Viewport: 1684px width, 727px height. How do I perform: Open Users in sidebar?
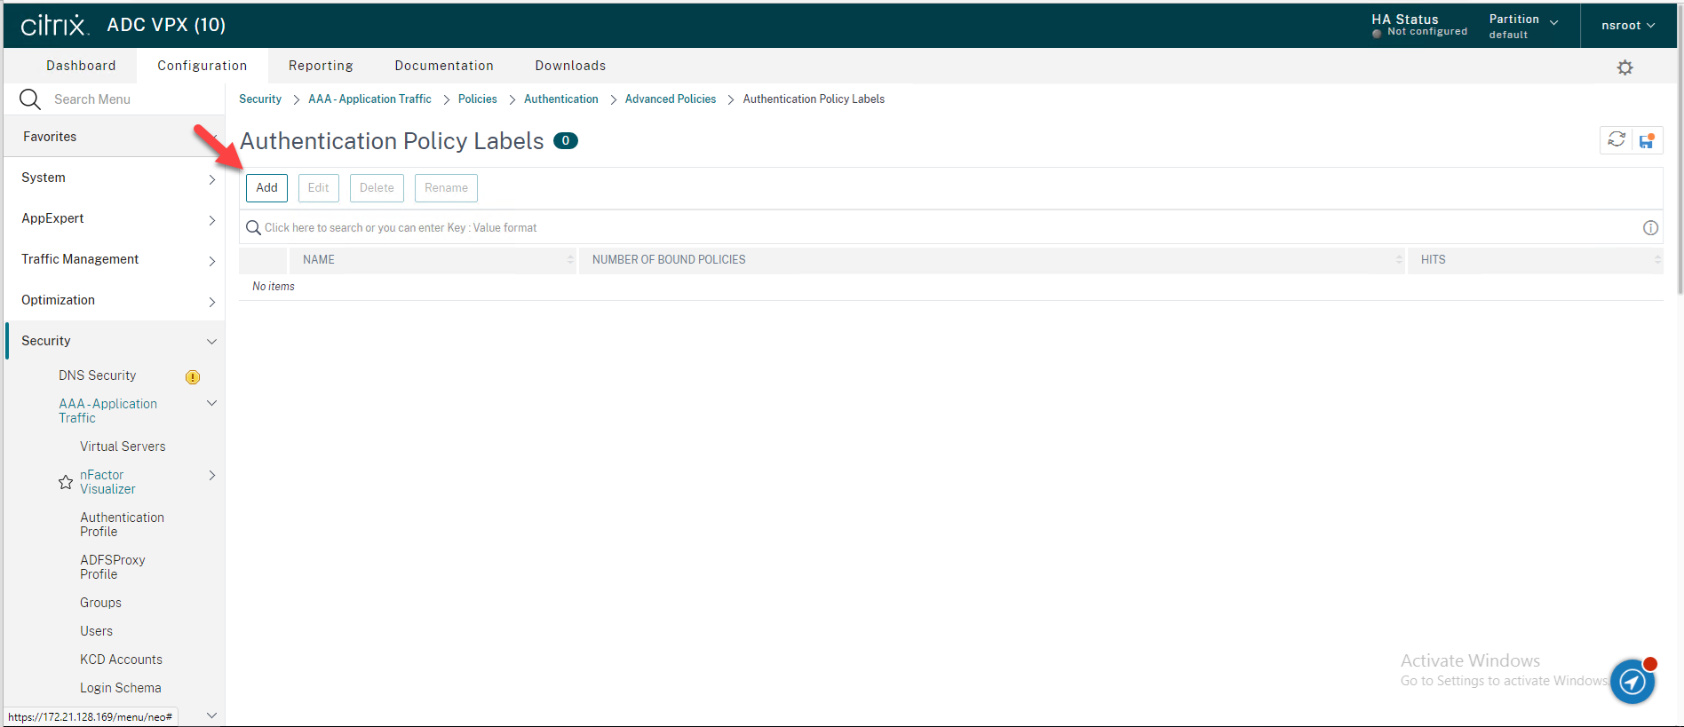click(x=96, y=631)
